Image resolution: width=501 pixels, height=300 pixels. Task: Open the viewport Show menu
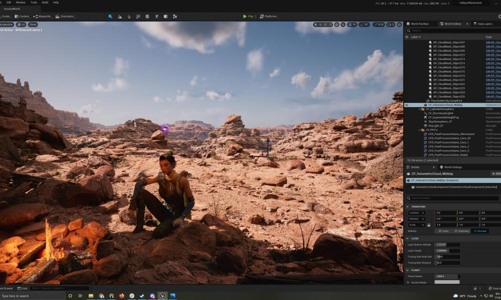click(33, 24)
